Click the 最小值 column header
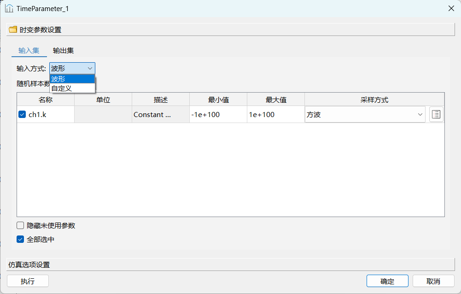 [x=218, y=100]
